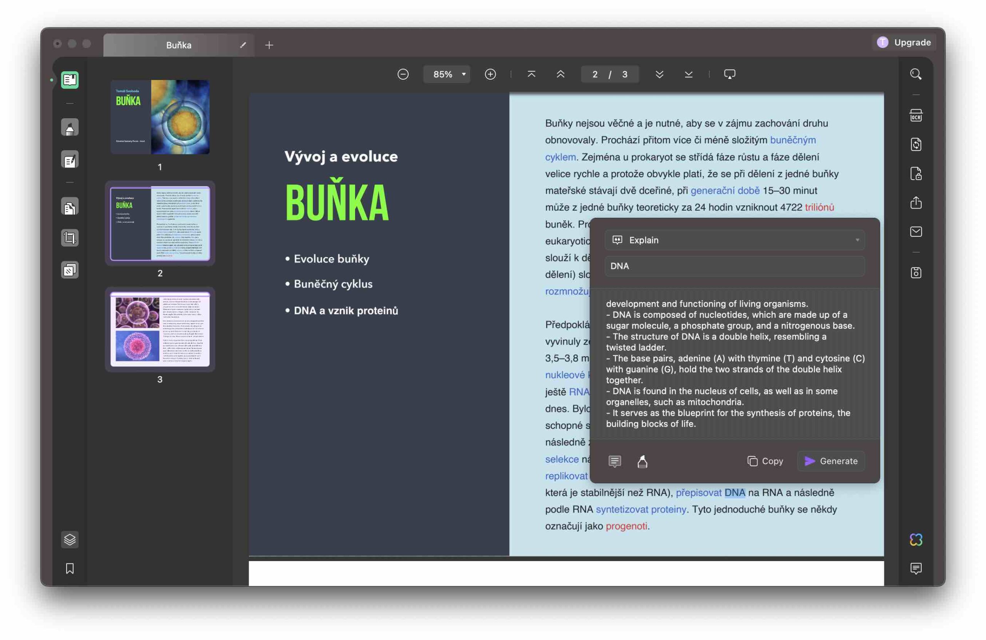Copy the AI explanation text

[765, 461]
